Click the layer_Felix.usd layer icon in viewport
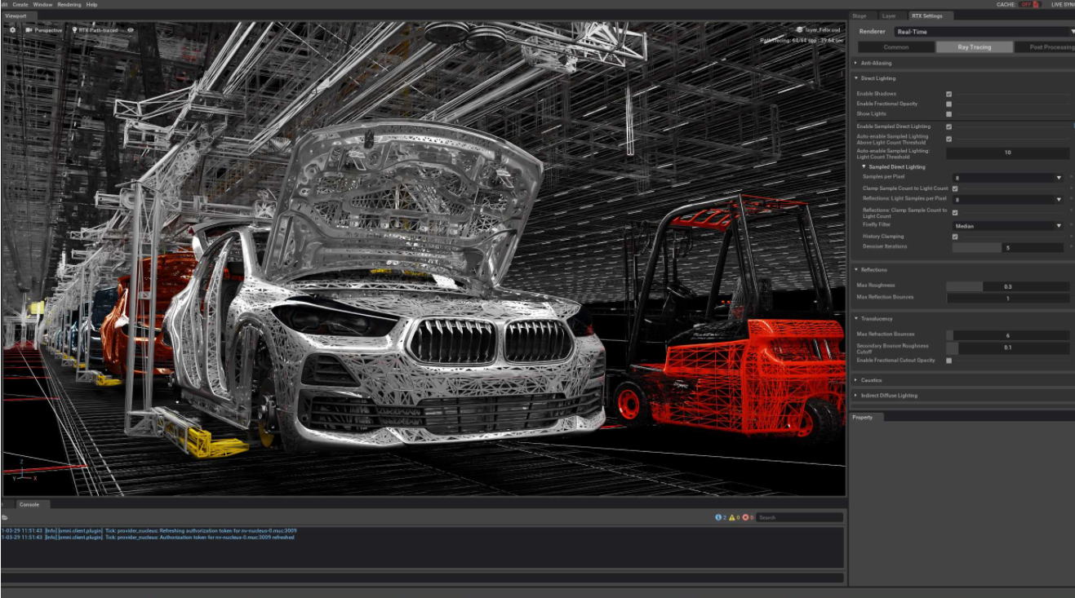Viewport: 1075px width, 598px height. point(800,29)
